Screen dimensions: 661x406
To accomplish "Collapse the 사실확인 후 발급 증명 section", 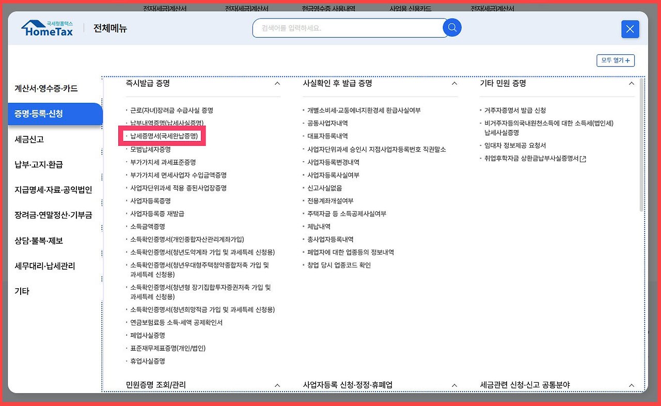I will (x=454, y=83).
